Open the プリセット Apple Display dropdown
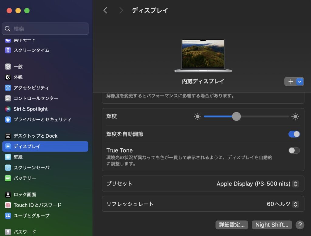This screenshot has width=311, height=236. tap(295, 184)
